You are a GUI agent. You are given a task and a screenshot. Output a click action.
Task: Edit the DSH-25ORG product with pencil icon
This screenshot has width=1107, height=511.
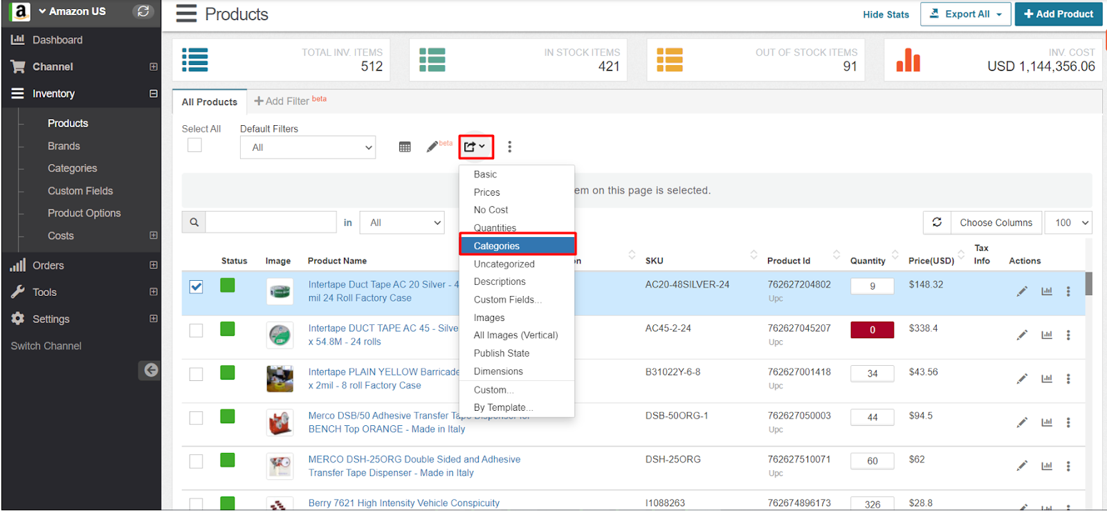(x=1022, y=466)
